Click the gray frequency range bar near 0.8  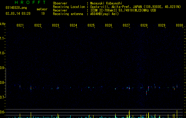coord(6,83)
